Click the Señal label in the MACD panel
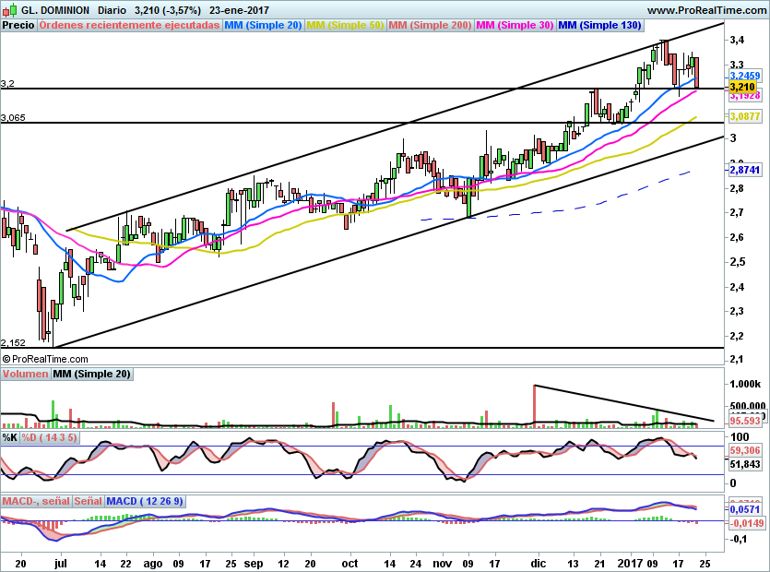770x572 pixels. [88, 501]
